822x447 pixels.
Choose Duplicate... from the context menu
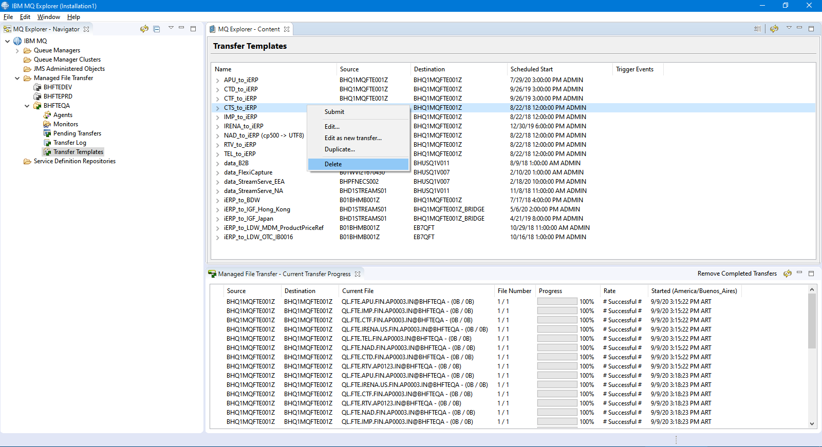point(358,149)
